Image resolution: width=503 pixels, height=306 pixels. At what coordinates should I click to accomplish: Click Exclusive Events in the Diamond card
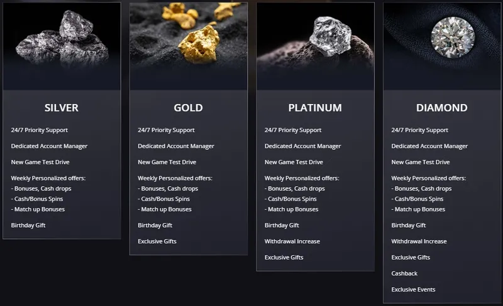click(413, 290)
